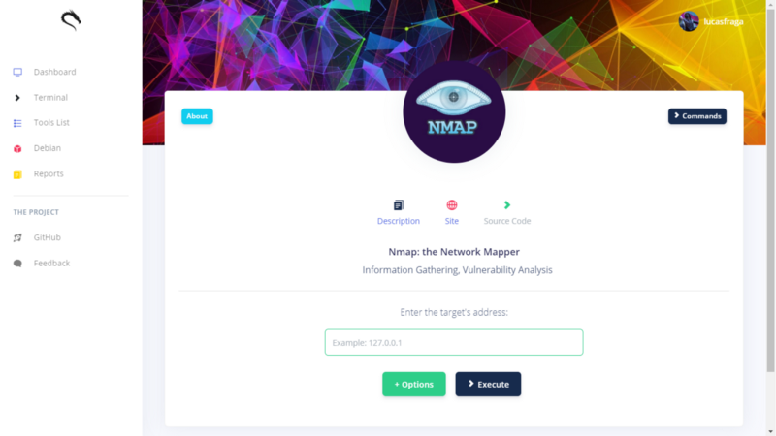Click the Tools List icon
Viewport: 776px width, 436px height.
point(17,123)
